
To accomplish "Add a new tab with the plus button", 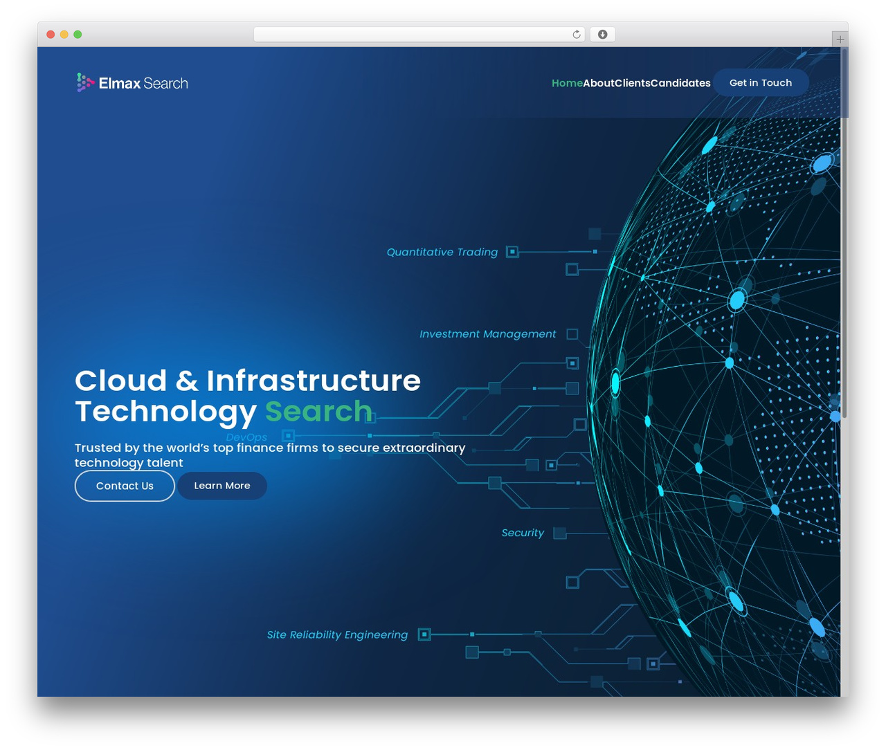I will (840, 39).
